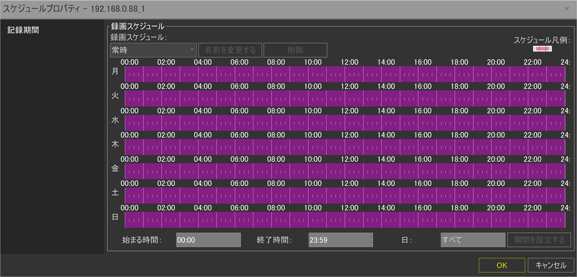The image size is (577, 277).
Task: Click the 月 schedule bar at 08:00
Action: tap(272, 74)
